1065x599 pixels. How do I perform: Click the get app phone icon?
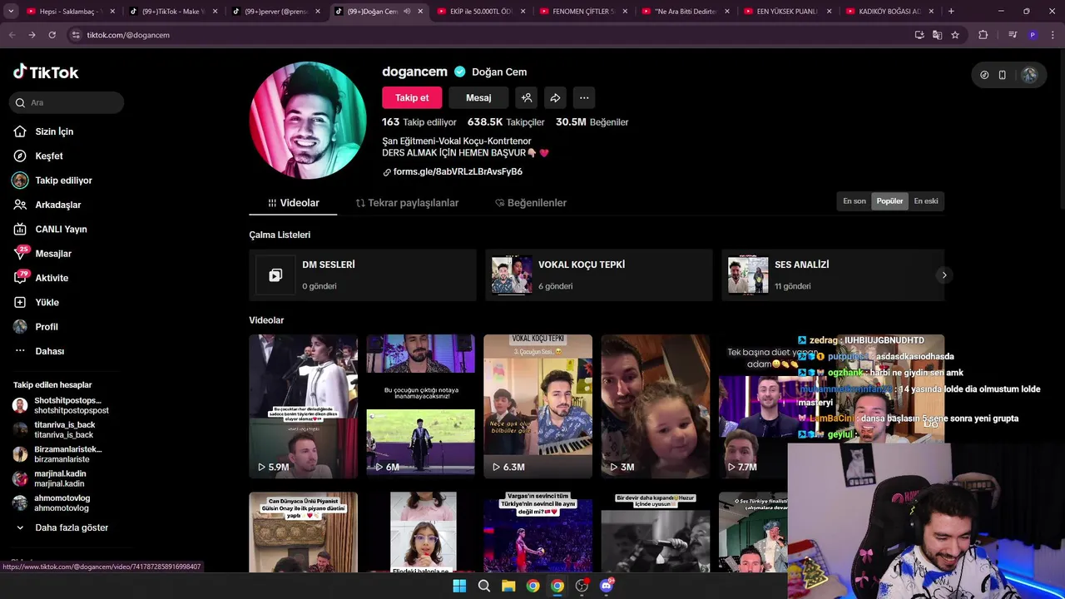[1002, 75]
